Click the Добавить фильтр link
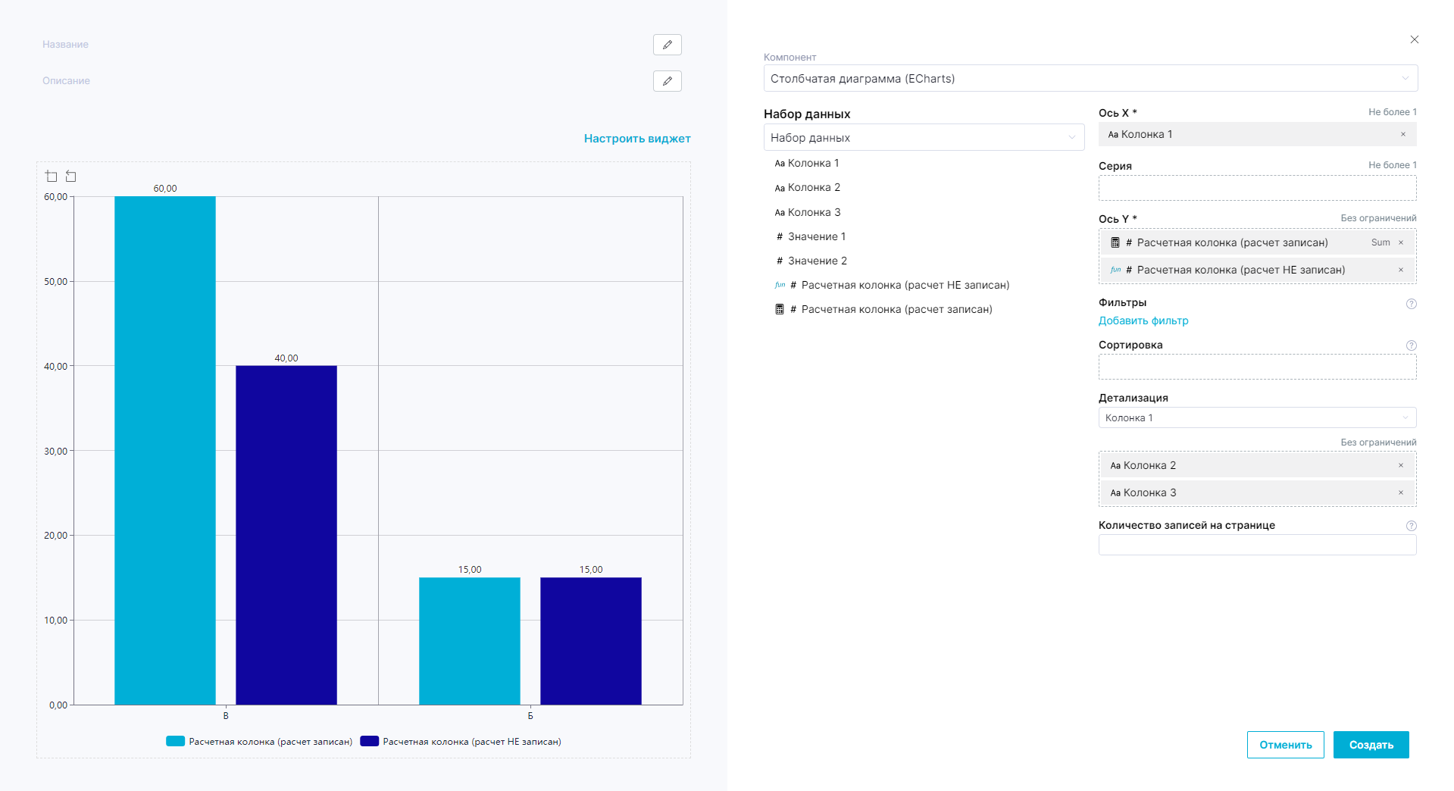This screenshot has width=1454, height=791. coord(1143,321)
